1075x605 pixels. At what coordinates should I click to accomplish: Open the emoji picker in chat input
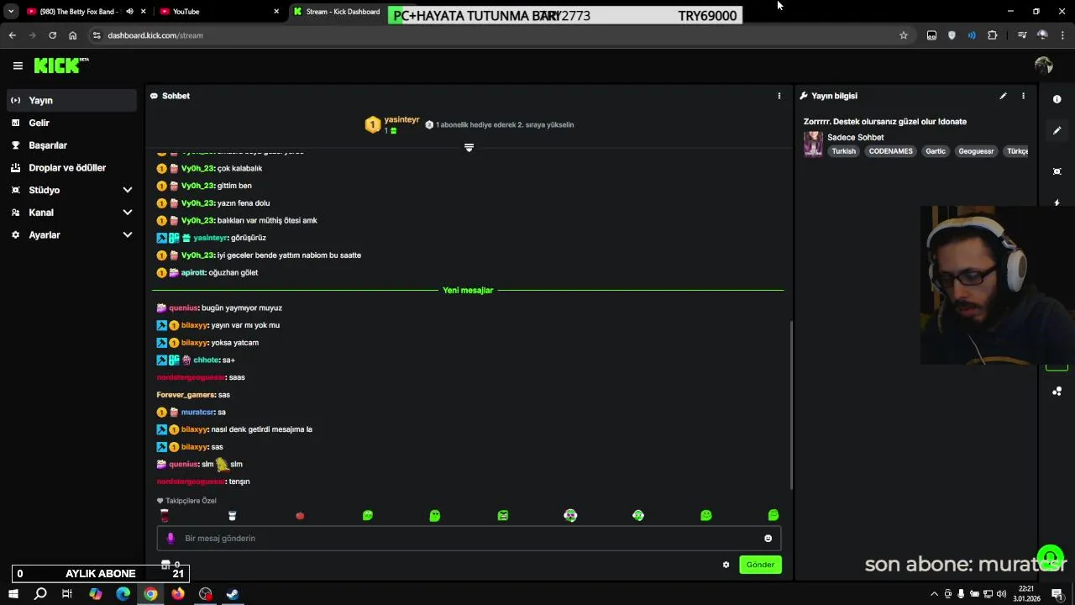tap(768, 539)
